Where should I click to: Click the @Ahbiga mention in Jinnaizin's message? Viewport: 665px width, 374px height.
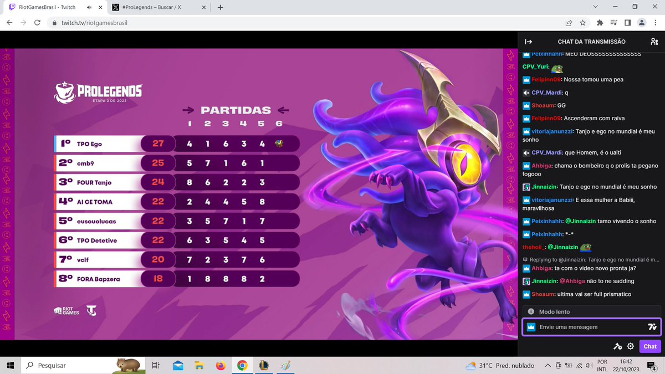point(572,281)
